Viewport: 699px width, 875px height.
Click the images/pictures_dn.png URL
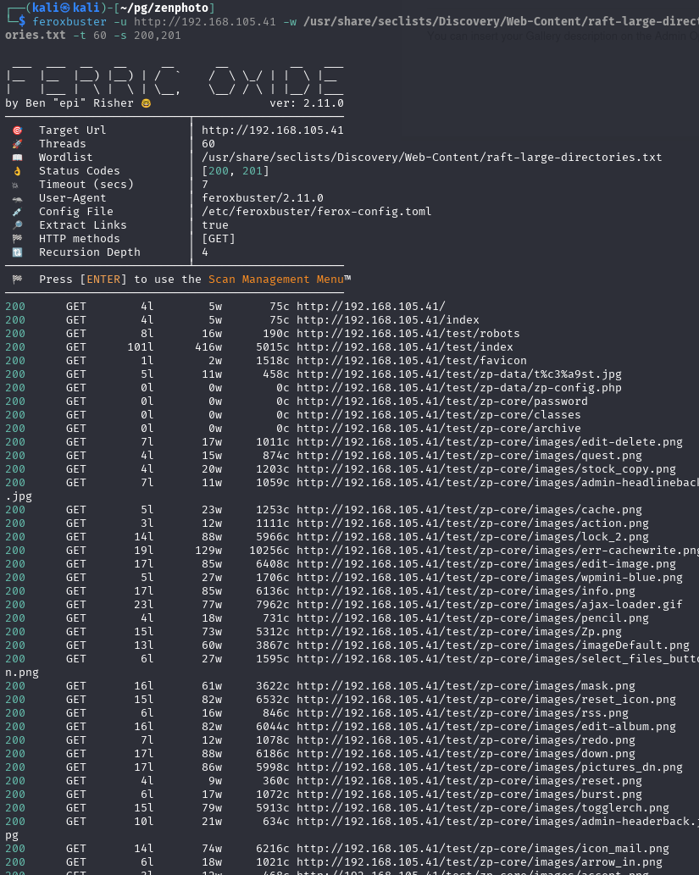(x=490, y=767)
